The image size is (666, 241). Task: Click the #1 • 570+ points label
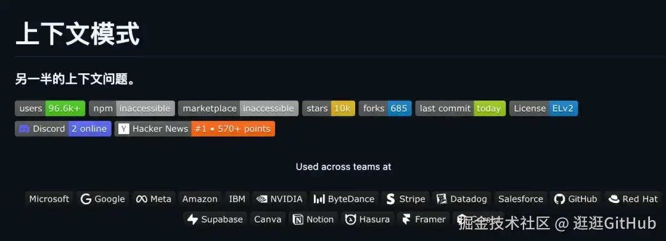tap(232, 128)
